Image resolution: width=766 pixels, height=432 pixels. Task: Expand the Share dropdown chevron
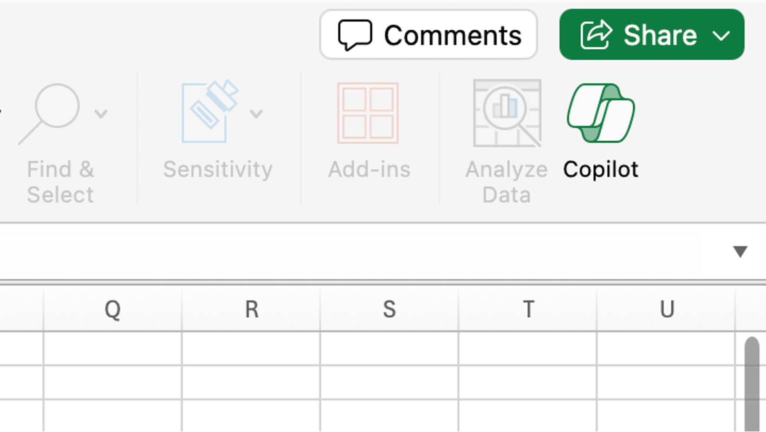point(721,36)
